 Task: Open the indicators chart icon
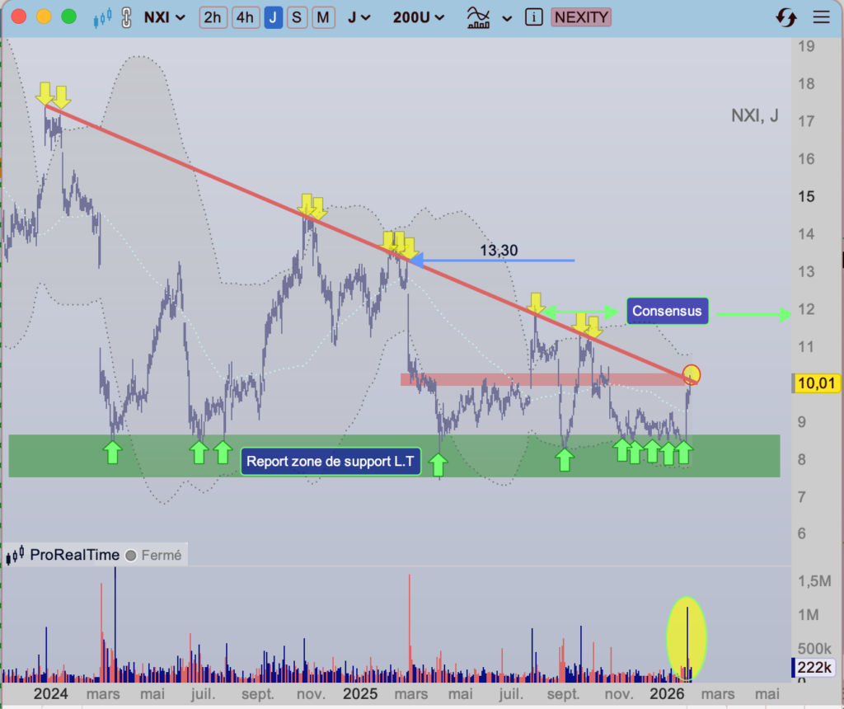pyautogui.click(x=479, y=18)
